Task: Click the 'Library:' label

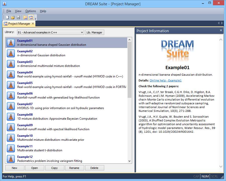Action: (10, 32)
